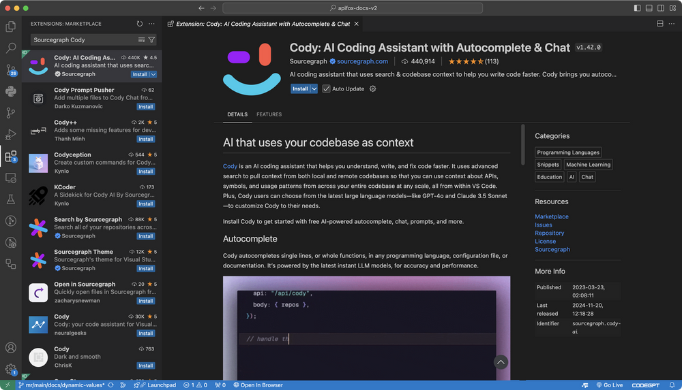Screen dimensions: 682x390
Task: Refresh the extensions marketplace list
Action: click(x=140, y=23)
